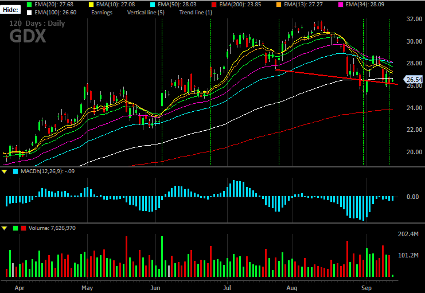
Task: Click the Jul label on time axis
Action: pyautogui.click(x=227, y=288)
